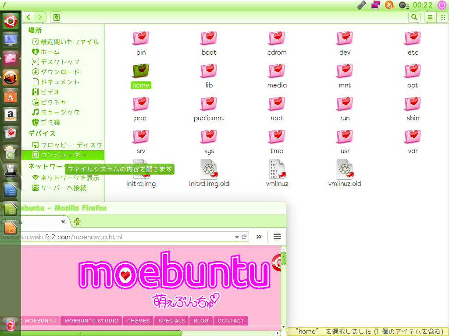Expand the Firefox toolbar overflow chevron
The width and height of the screenshot is (449, 336).
pos(259,237)
